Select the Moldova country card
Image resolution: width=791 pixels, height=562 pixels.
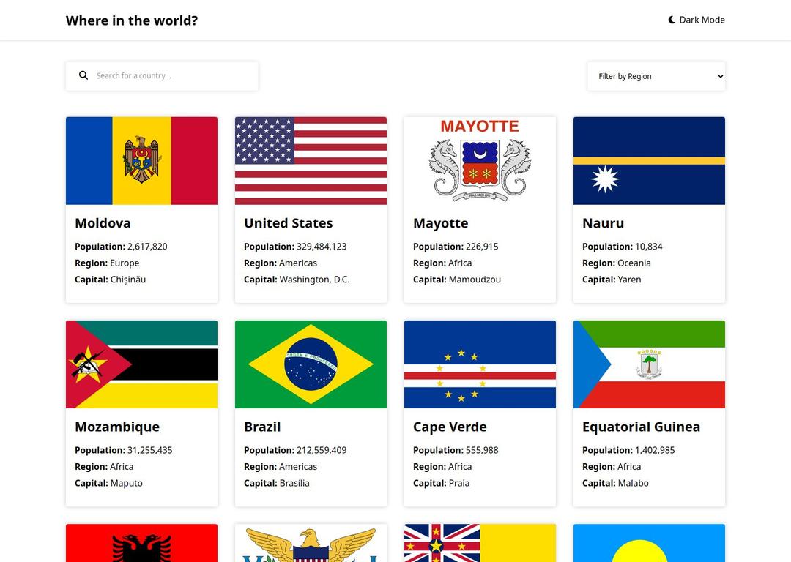tap(141, 209)
